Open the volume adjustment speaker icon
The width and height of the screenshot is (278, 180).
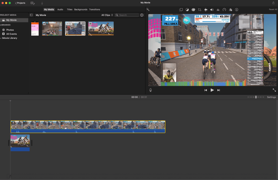(212, 10)
